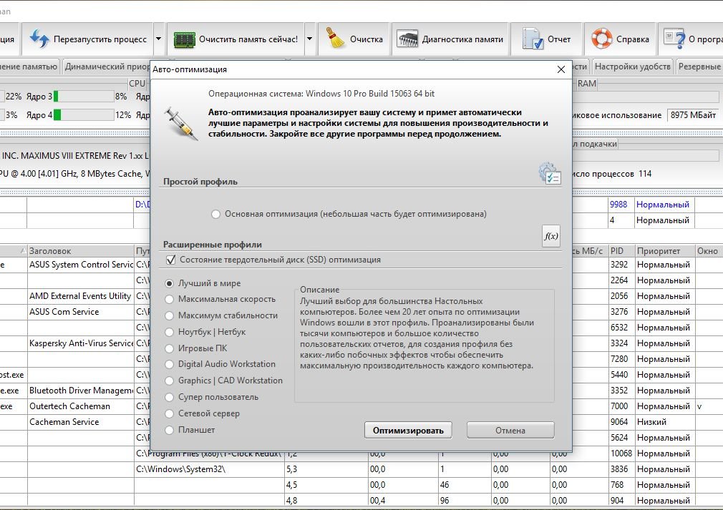
Task: Toggle the SSD optimization checkbox
Action: tap(170, 260)
